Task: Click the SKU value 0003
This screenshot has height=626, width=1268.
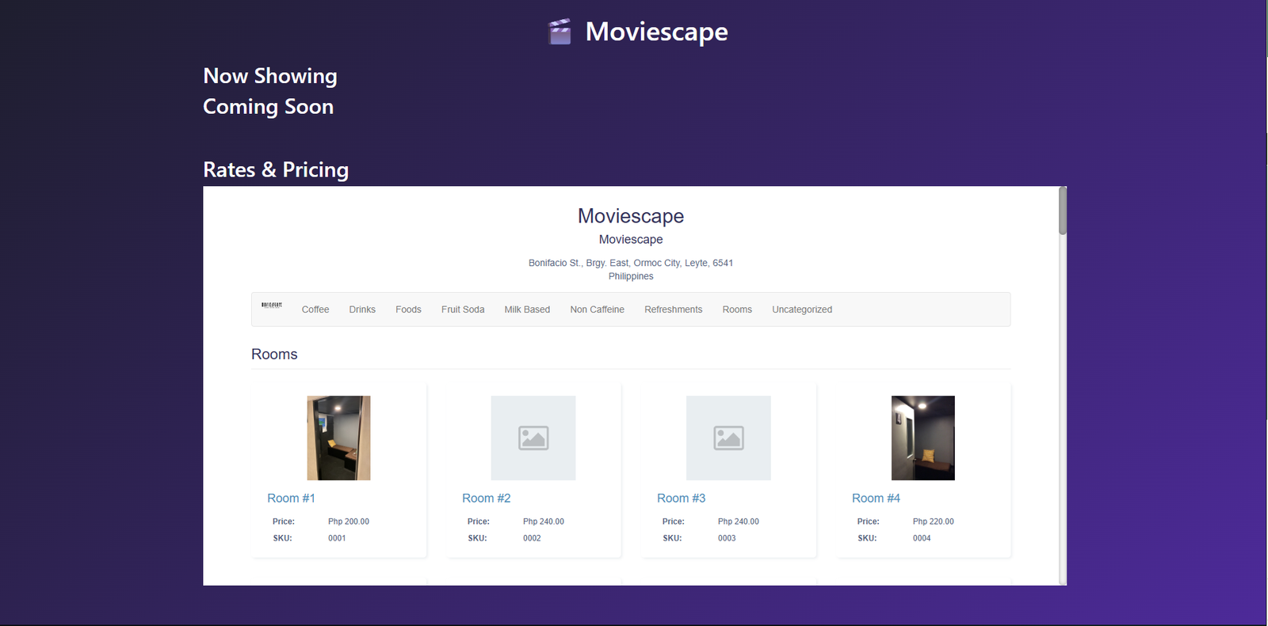Action: (x=727, y=538)
